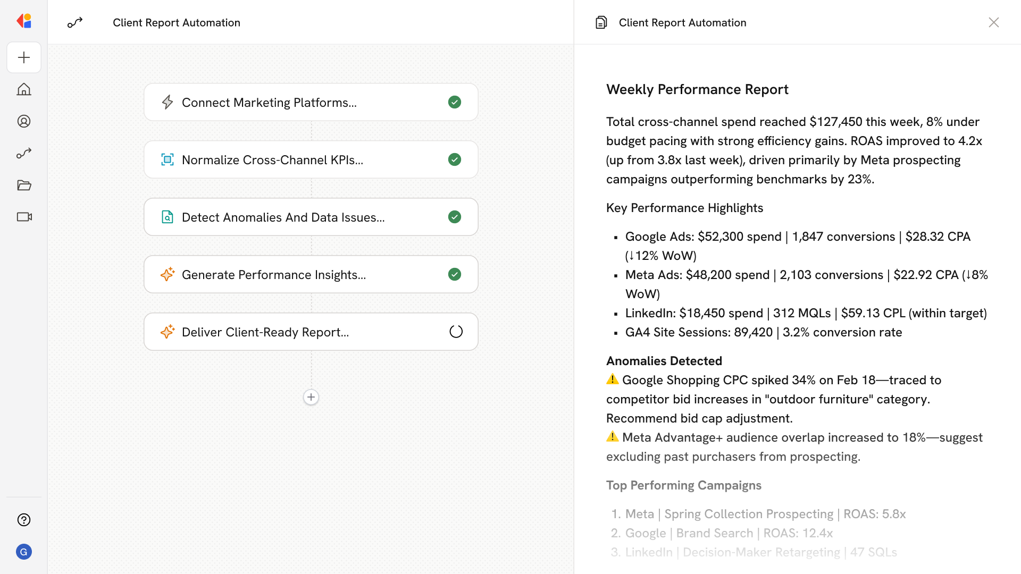
Task: Close the Client Report Automation report panel
Action: (x=993, y=22)
